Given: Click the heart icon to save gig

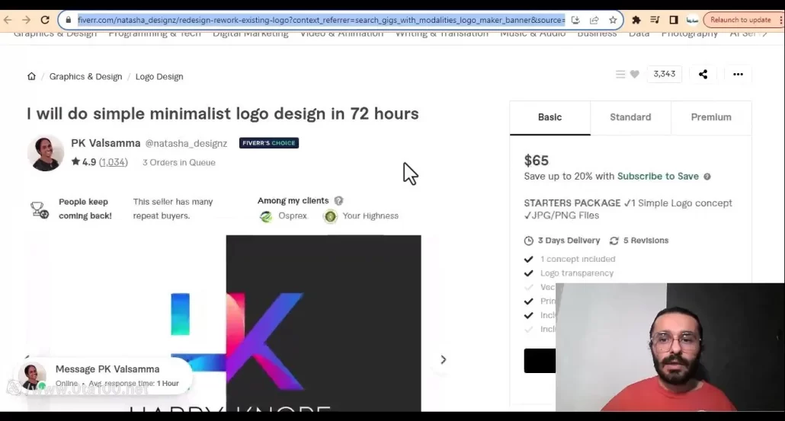Looking at the screenshot, I should [x=634, y=75].
